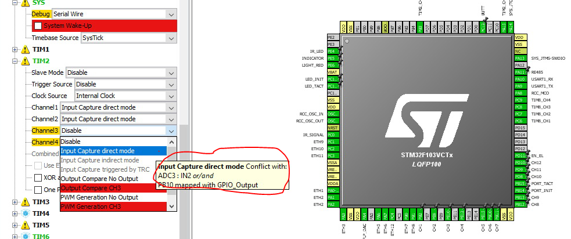
Task: Click the PE6 pin labeled LIGHT_RED
Action: (x=333, y=65)
